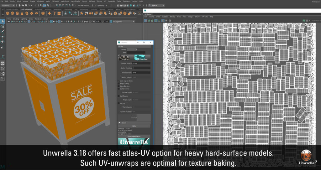This screenshot has width=321, height=170.
Task: Click first UV Editor toolbar shading icon
Action: click(146, 20)
